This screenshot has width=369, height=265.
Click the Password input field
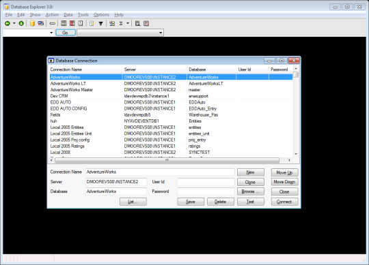pos(206,191)
